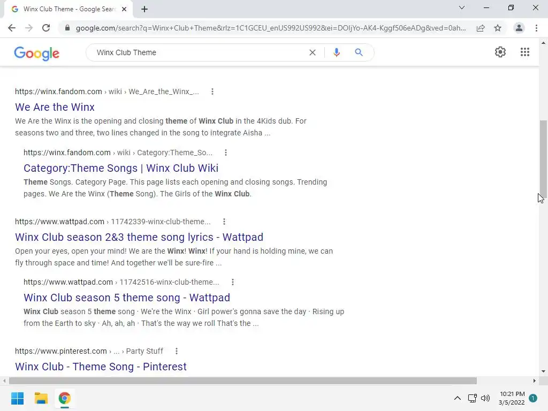Reload the current page
Viewport: 548px width, 411px height.
pos(46,28)
